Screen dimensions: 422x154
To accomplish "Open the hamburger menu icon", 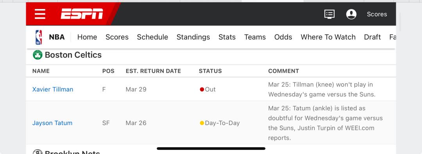I will click(x=40, y=14).
